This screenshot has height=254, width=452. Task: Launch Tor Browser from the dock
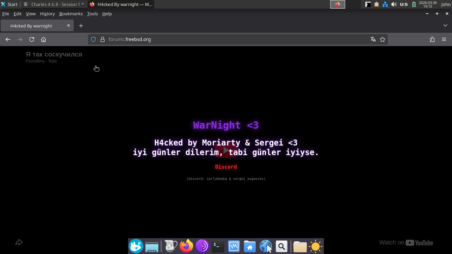tap(202, 246)
